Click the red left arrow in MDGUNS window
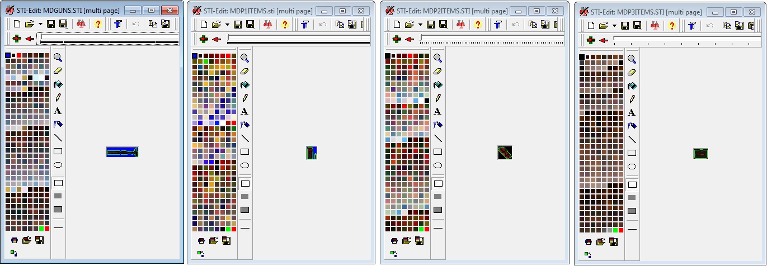 click(29, 39)
